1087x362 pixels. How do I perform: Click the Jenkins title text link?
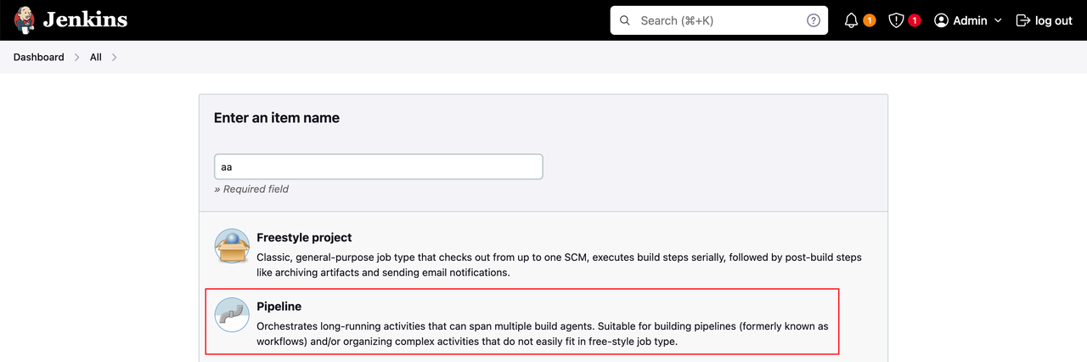(85, 20)
